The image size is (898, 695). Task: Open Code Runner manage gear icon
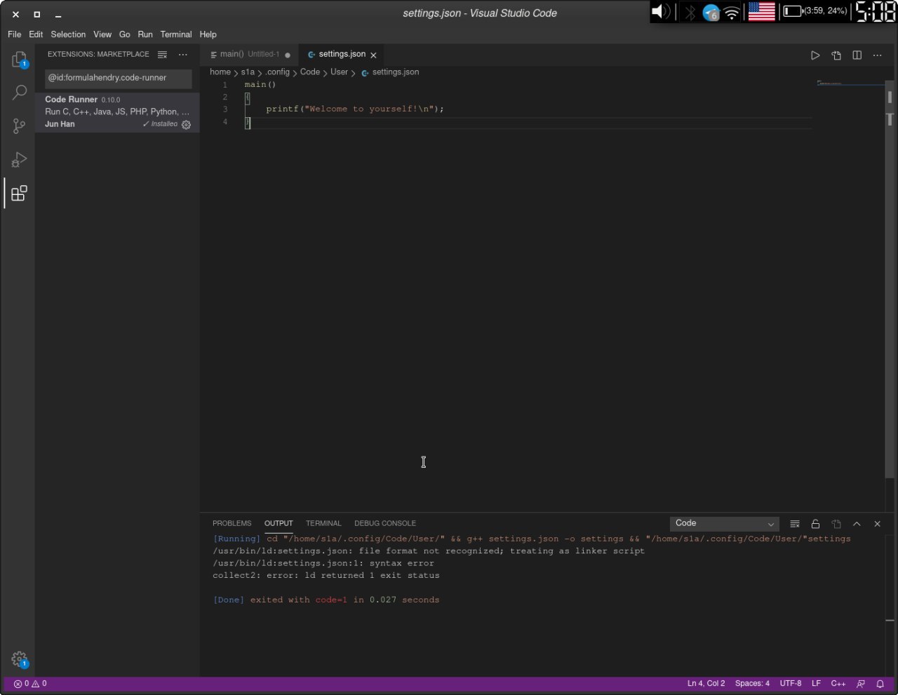[x=186, y=124]
